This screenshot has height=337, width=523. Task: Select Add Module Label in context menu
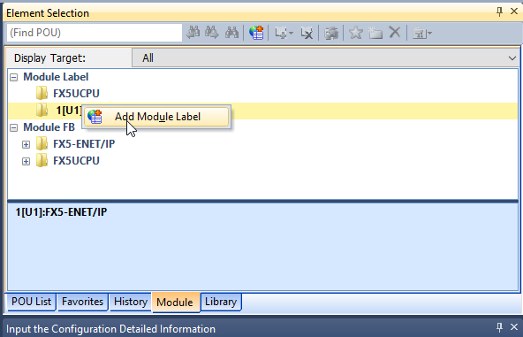tap(156, 117)
